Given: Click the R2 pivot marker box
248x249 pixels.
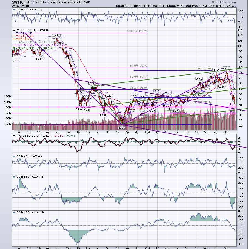Looking at the screenshot, I should pos(231,77).
